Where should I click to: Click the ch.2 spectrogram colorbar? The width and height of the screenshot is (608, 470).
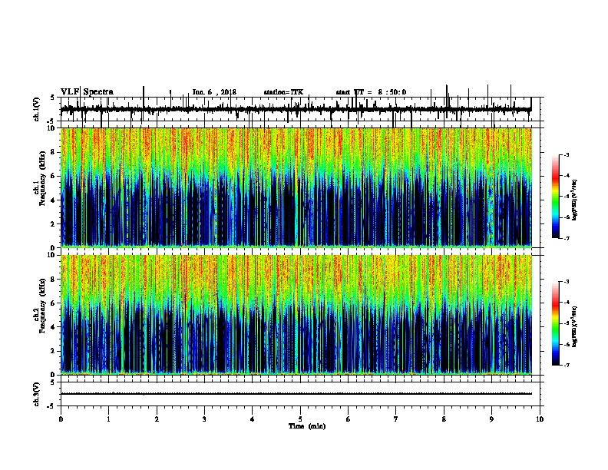[556, 323]
